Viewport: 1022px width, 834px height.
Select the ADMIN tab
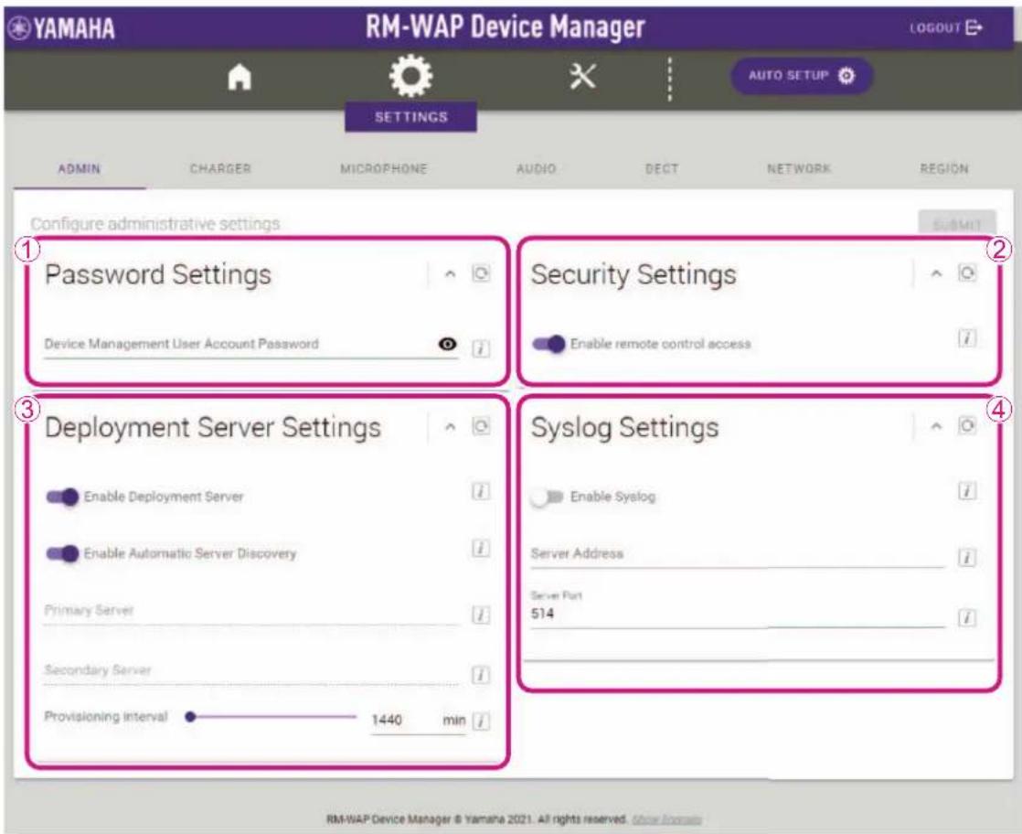click(x=80, y=169)
